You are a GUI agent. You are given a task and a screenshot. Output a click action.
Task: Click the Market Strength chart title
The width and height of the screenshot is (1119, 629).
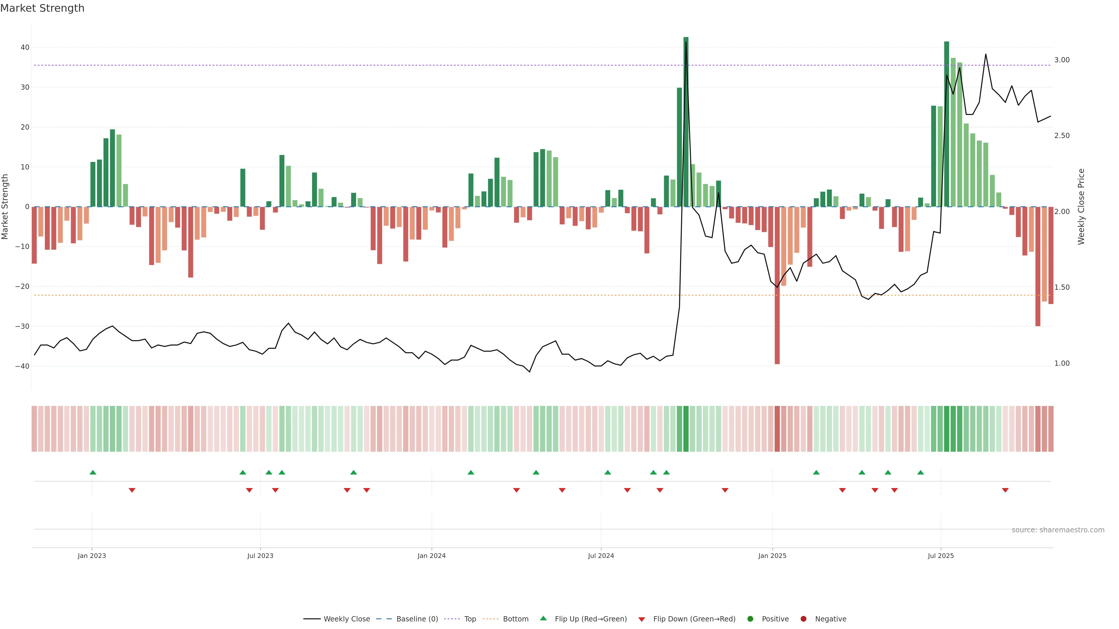point(42,8)
